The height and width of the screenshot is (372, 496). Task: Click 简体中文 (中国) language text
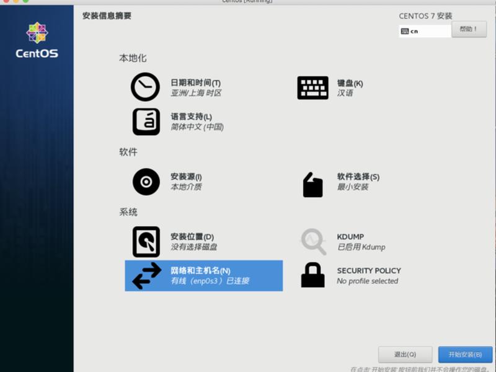click(x=197, y=127)
